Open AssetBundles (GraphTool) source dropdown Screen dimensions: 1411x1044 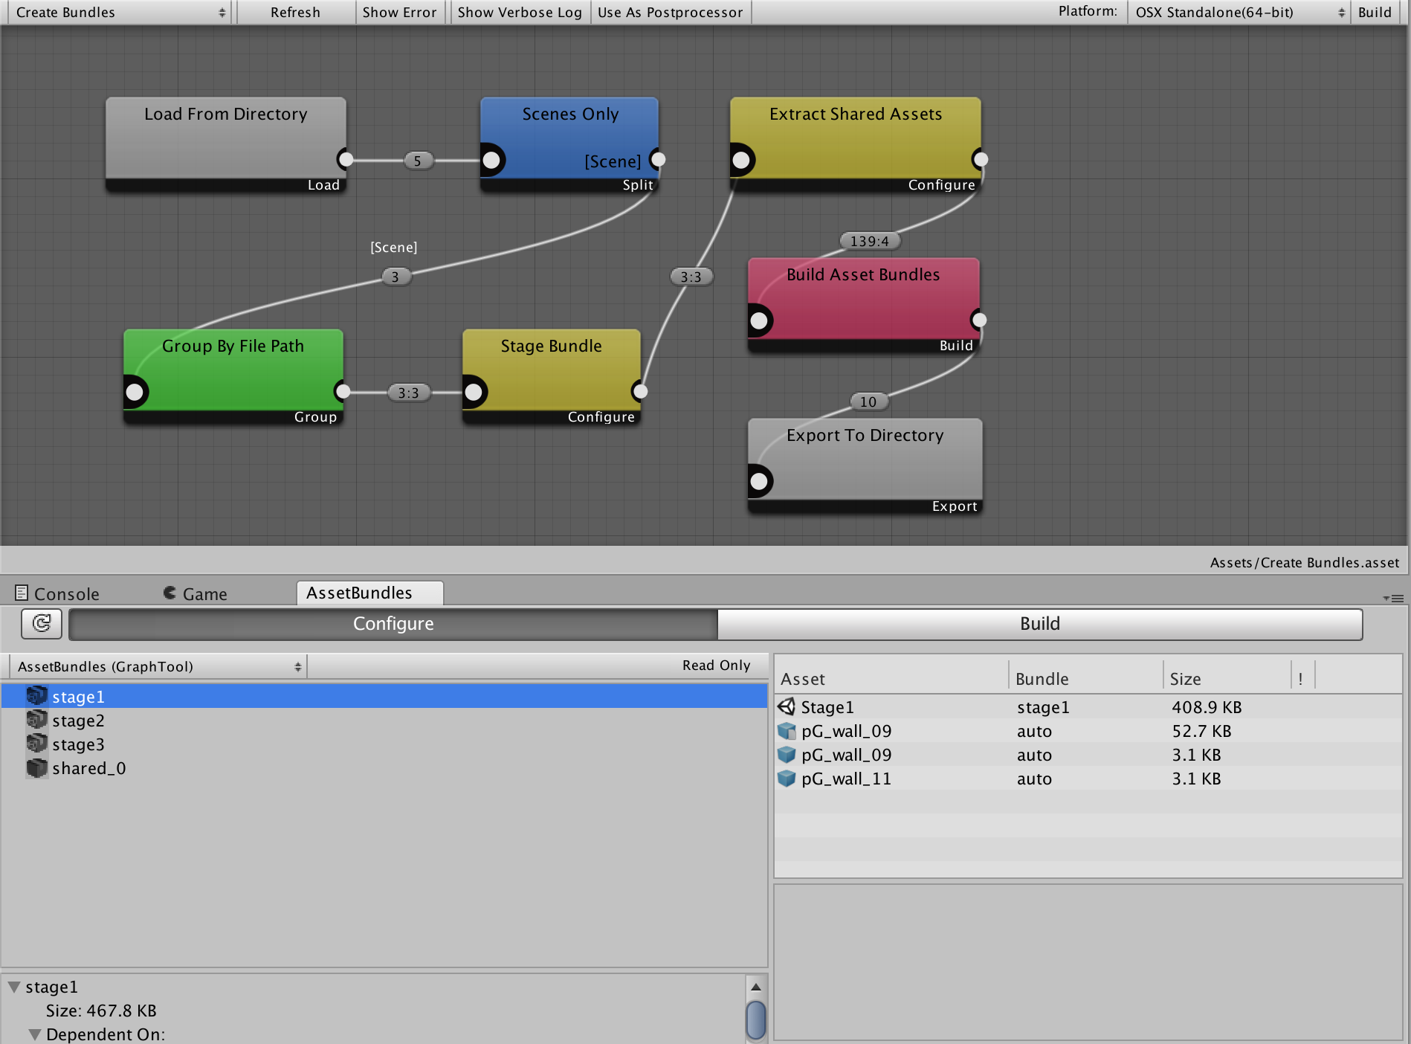tap(158, 666)
